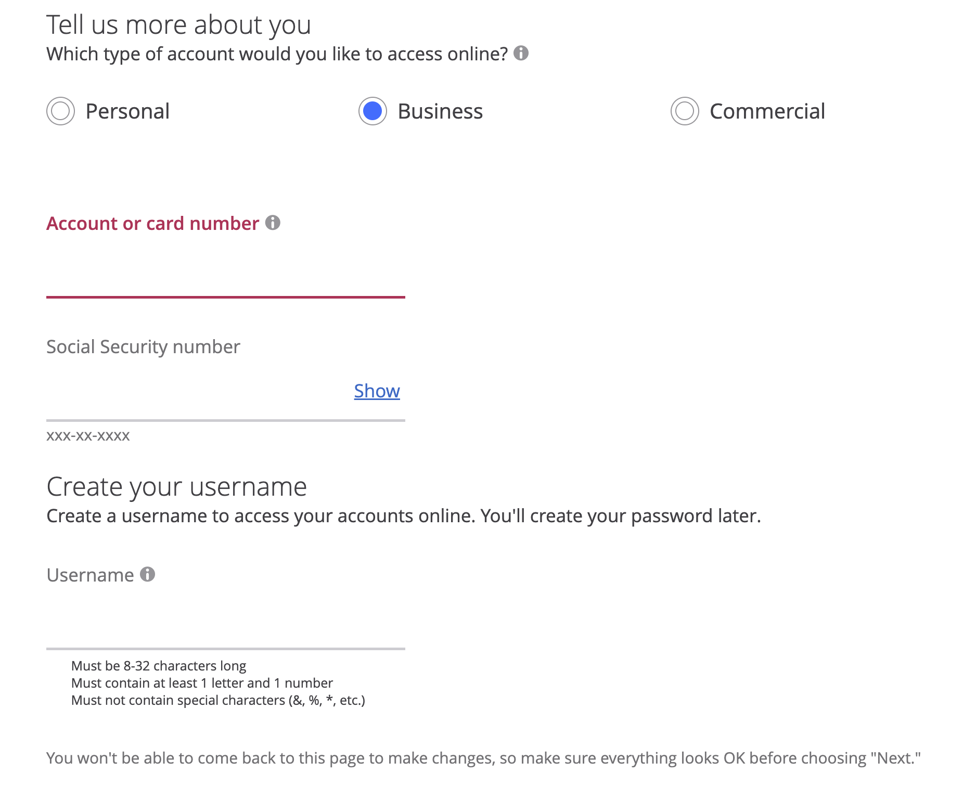Click the xxx-xx-xxxx format hint
The image size is (976, 800).
pyautogui.click(x=88, y=436)
